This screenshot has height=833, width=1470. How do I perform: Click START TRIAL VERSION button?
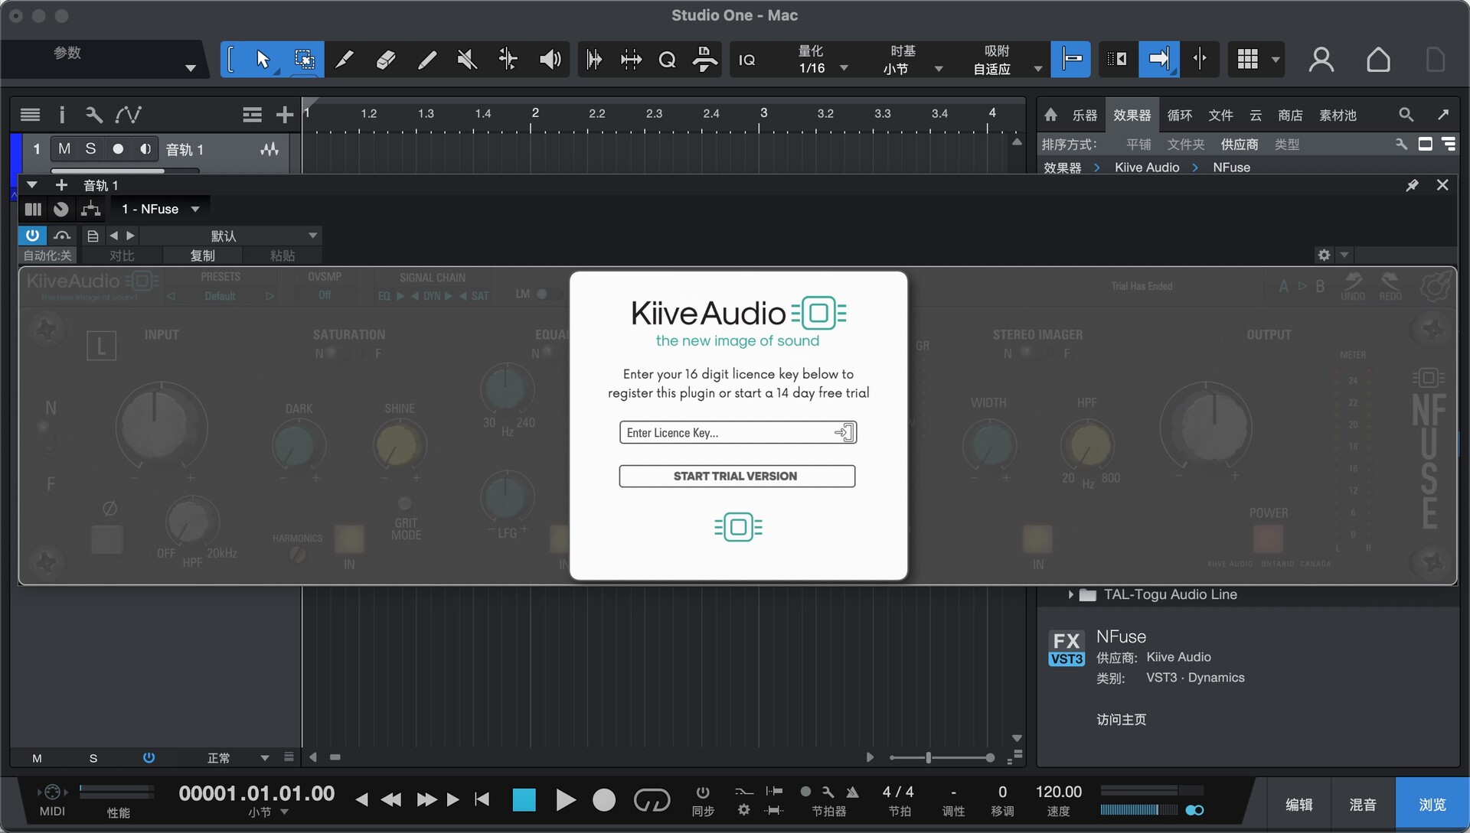click(737, 476)
